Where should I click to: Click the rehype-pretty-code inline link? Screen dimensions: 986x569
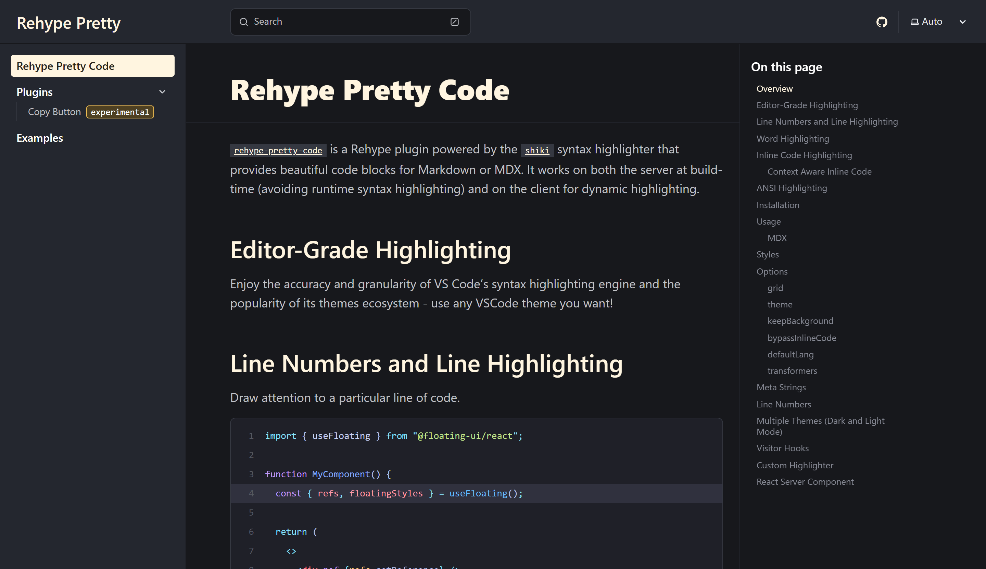pos(277,150)
